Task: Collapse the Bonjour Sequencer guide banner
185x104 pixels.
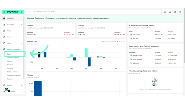Action: pyautogui.click(x=180, y=18)
